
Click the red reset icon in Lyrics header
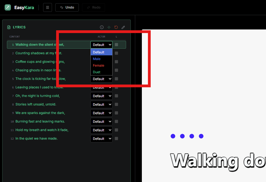116,27
